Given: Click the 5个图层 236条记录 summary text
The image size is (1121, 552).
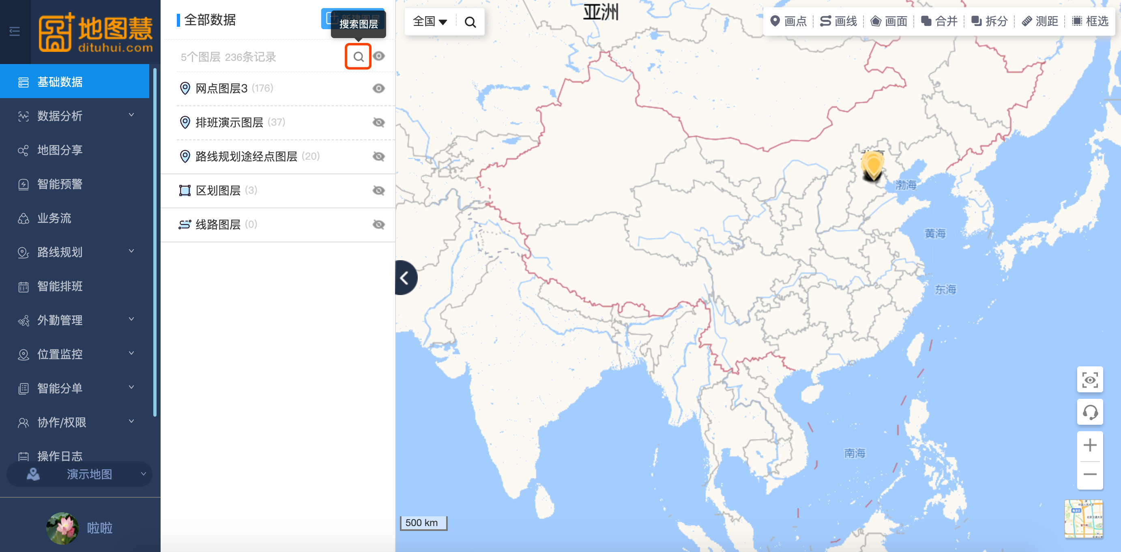Looking at the screenshot, I should [228, 57].
